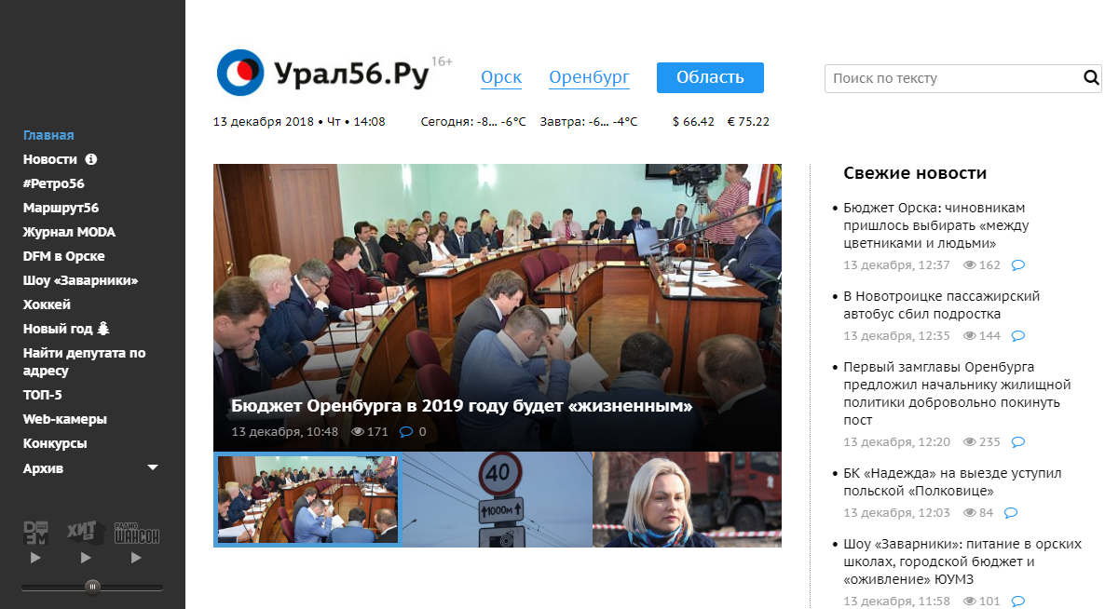Click the info icon next to Новости
Viewport: 1105px width, 609px height.
point(90,159)
